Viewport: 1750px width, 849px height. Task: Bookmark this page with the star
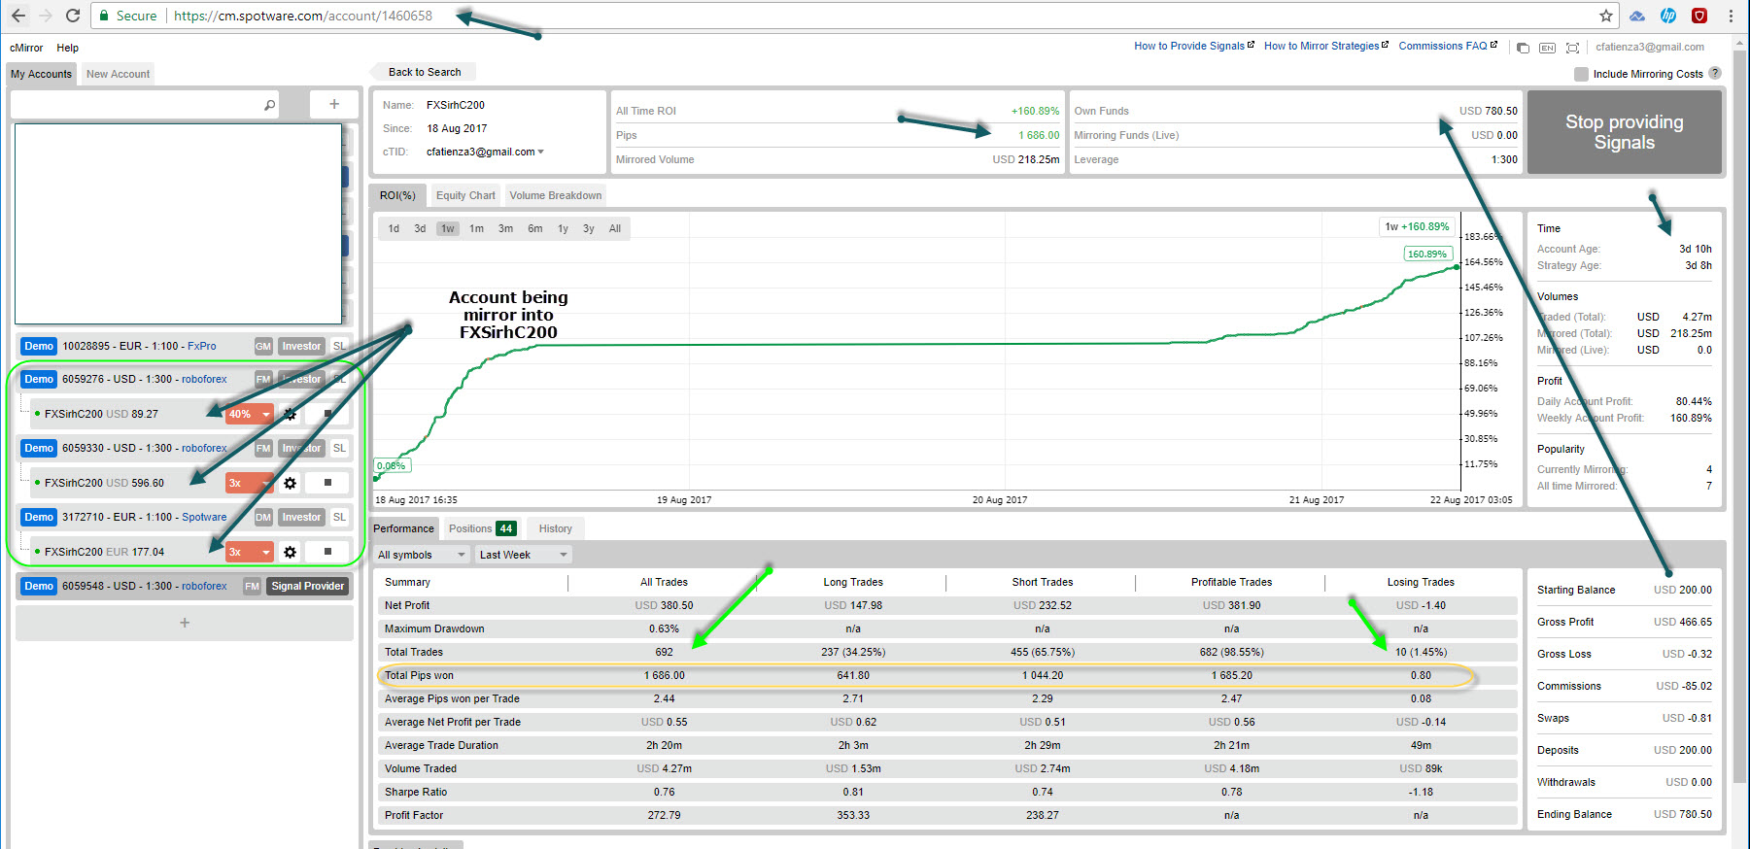(1606, 16)
